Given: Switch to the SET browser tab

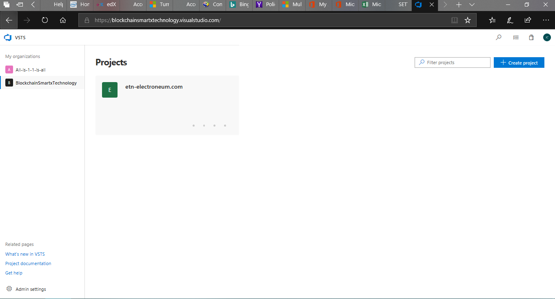Looking at the screenshot, I should (399, 5).
